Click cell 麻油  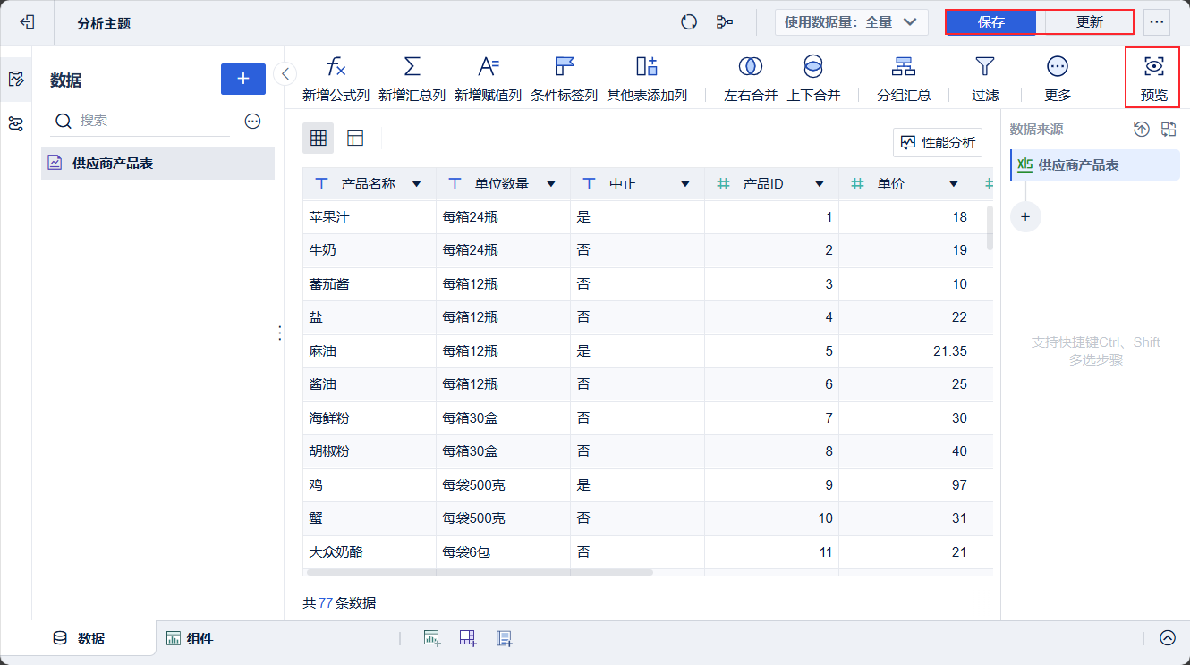370,351
